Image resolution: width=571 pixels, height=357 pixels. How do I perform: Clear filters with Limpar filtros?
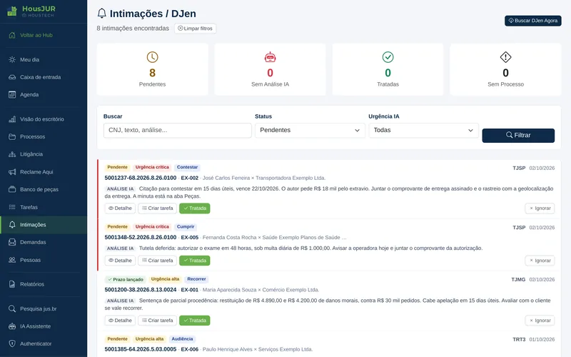tap(195, 29)
